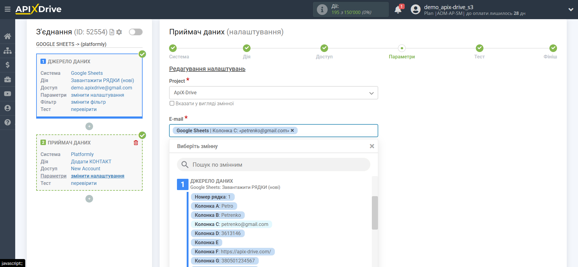The height and width of the screenshot is (267, 578).
Task: Open the hamburger menu
Action: 8,9
